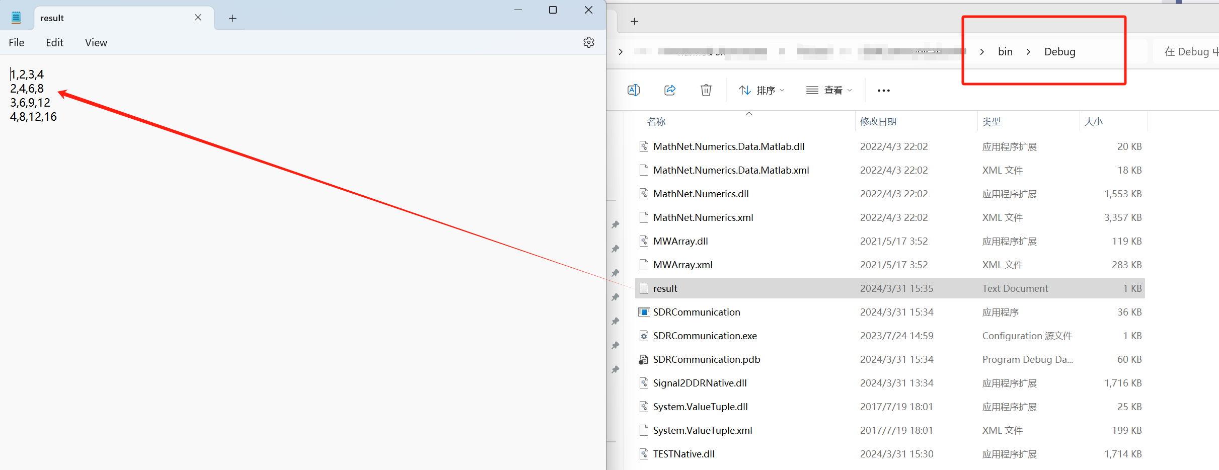Select the result text document
1219x470 pixels.
(x=889, y=288)
